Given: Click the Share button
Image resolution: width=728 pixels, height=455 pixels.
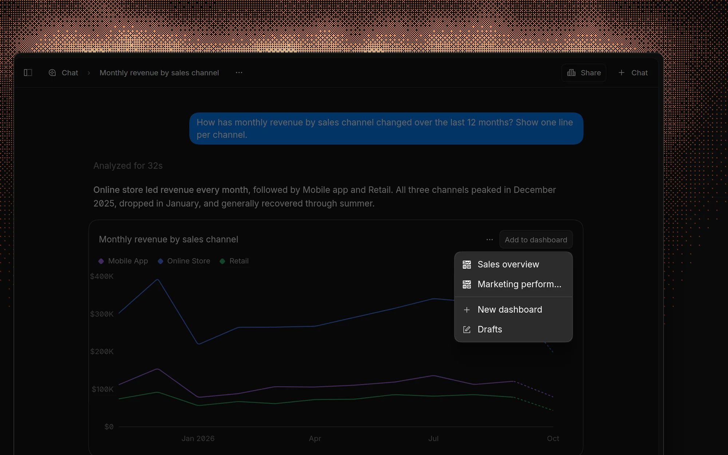Looking at the screenshot, I should [x=583, y=73].
